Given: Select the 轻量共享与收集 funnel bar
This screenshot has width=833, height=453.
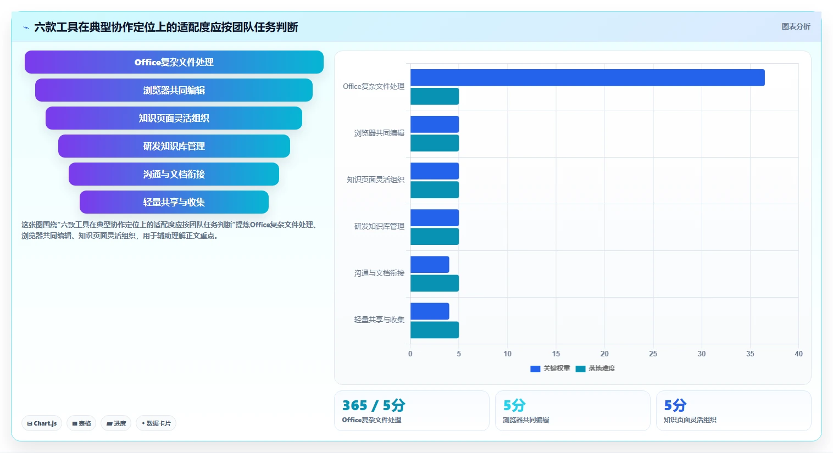Looking at the screenshot, I should pos(174,202).
